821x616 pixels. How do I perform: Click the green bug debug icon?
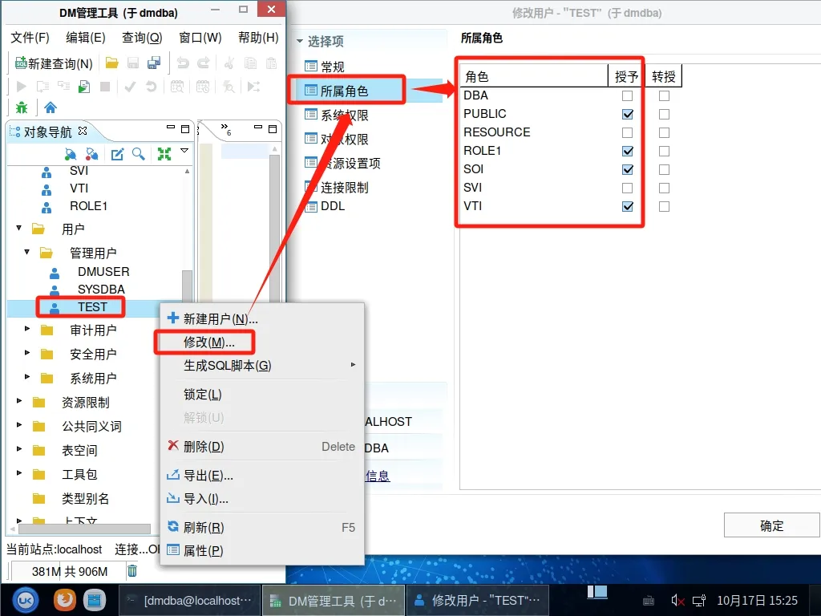coord(22,107)
